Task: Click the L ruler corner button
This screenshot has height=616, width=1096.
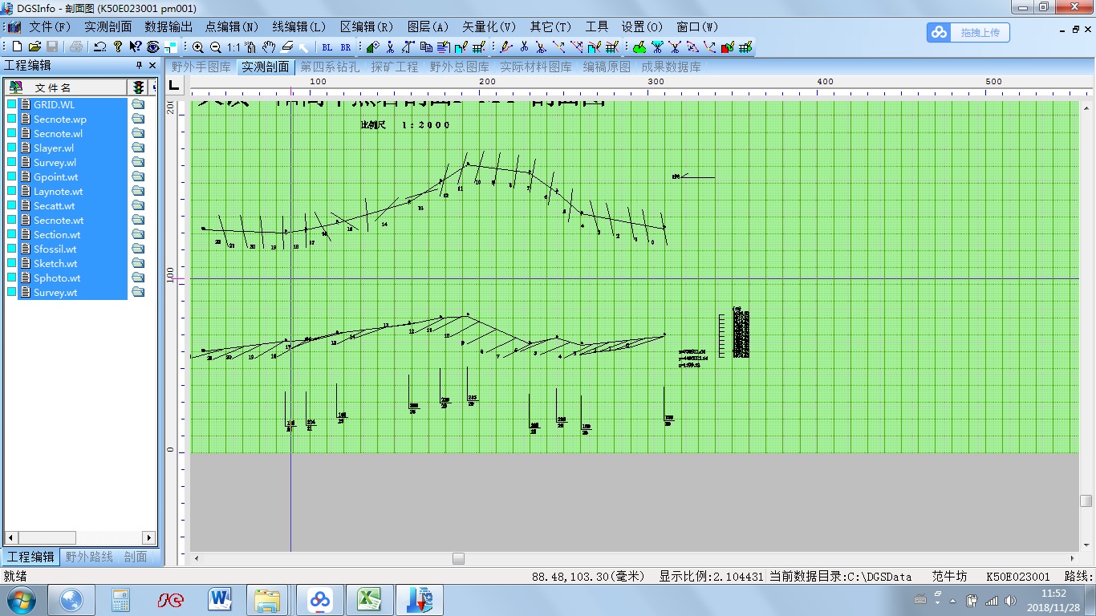Action: click(x=174, y=86)
